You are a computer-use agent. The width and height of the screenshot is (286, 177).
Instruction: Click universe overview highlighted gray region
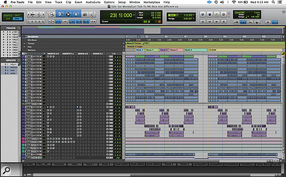coord(152,30)
